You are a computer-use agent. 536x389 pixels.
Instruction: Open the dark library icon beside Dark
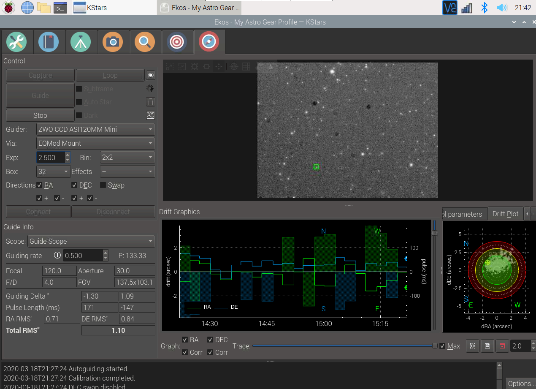click(150, 115)
